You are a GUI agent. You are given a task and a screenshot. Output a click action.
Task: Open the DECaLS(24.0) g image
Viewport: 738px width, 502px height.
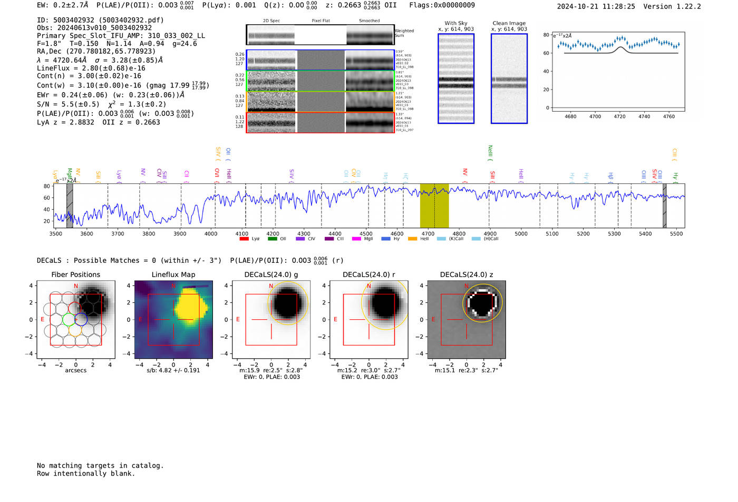[x=271, y=319]
